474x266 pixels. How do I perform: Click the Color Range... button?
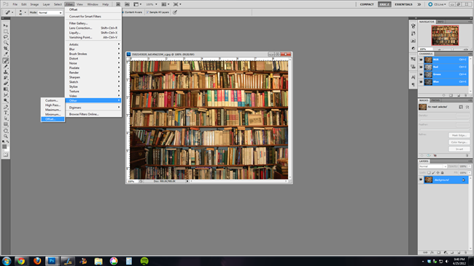459,142
